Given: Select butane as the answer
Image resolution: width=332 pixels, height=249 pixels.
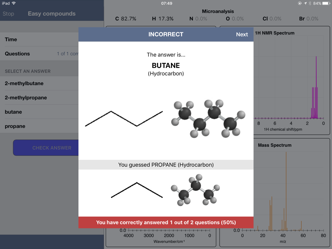Looking at the screenshot, I should [13, 112].
